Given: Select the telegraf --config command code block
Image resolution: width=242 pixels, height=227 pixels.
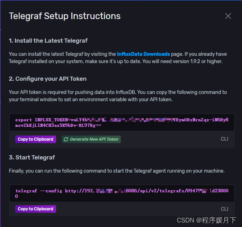Looking at the screenshot, I should pos(122,193).
